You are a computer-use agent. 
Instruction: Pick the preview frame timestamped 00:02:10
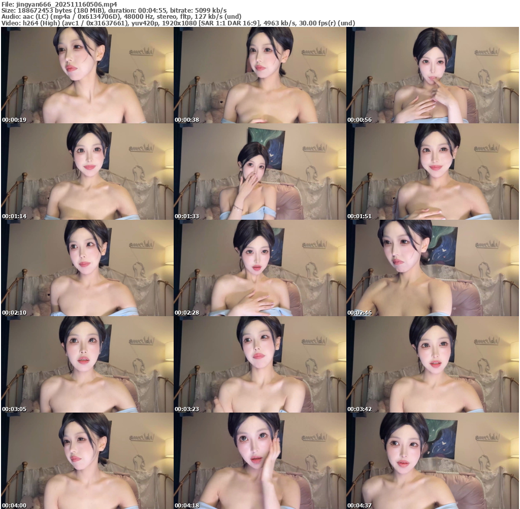pyautogui.click(x=87, y=268)
